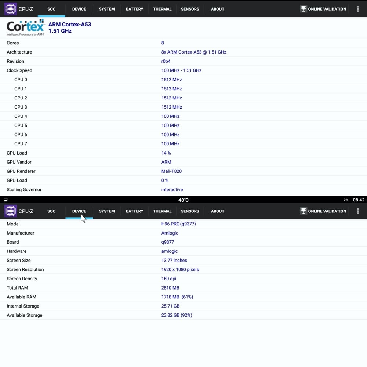Click the Cortex ARM logo
367x367 pixels.
click(x=25, y=28)
